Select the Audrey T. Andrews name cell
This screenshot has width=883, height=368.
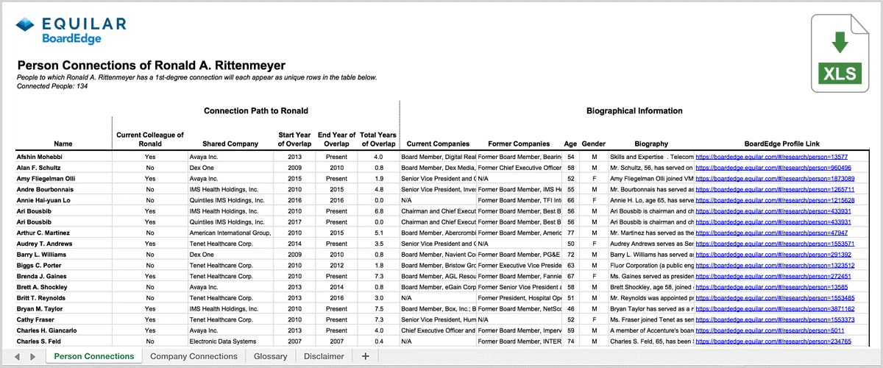[63, 243]
